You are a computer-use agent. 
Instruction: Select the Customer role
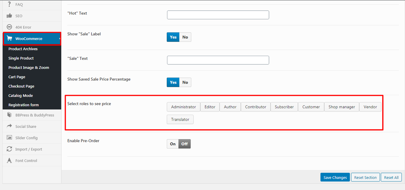(311, 107)
